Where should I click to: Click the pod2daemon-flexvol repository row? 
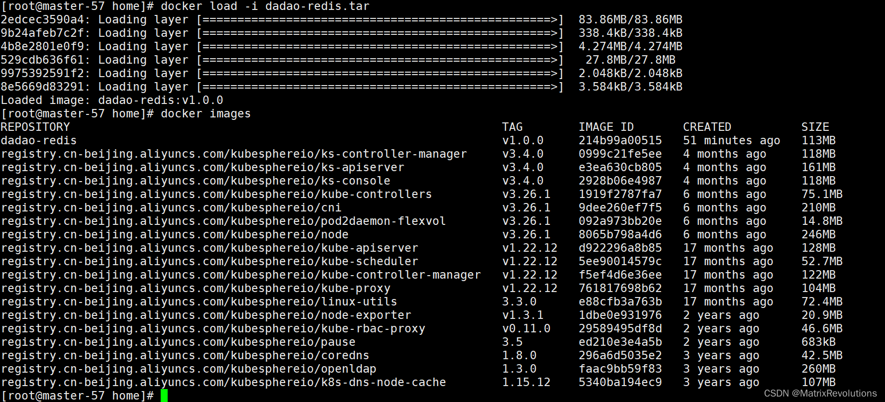click(x=223, y=221)
